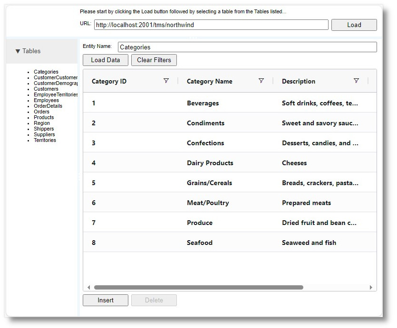This screenshot has height=328, width=397.
Task: Click the Clear Filters button
Action: [x=154, y=60]
